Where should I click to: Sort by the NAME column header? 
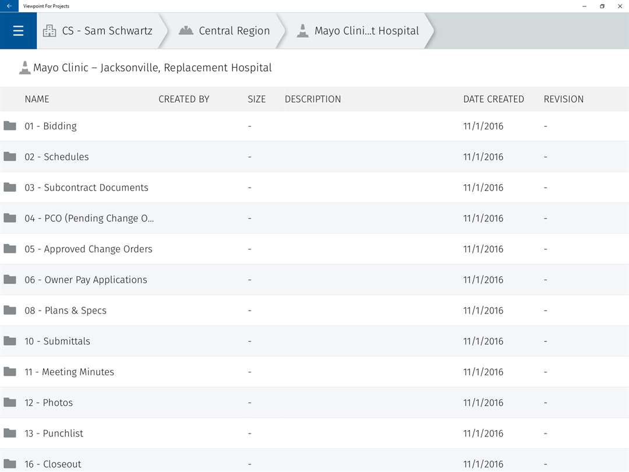tap(37, 99)
